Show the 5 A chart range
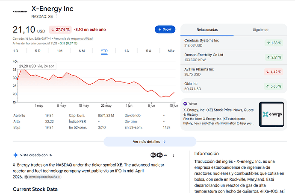This screenshot has width=295, height=193. [149, 51]
